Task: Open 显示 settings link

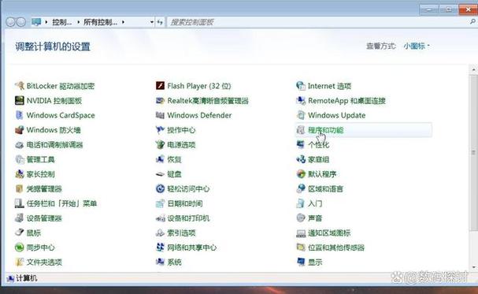Action: [315, 262]
